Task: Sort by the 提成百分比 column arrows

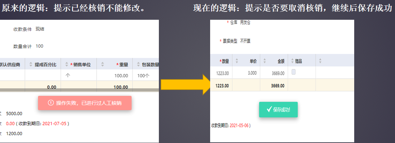Action: point(31,65)
